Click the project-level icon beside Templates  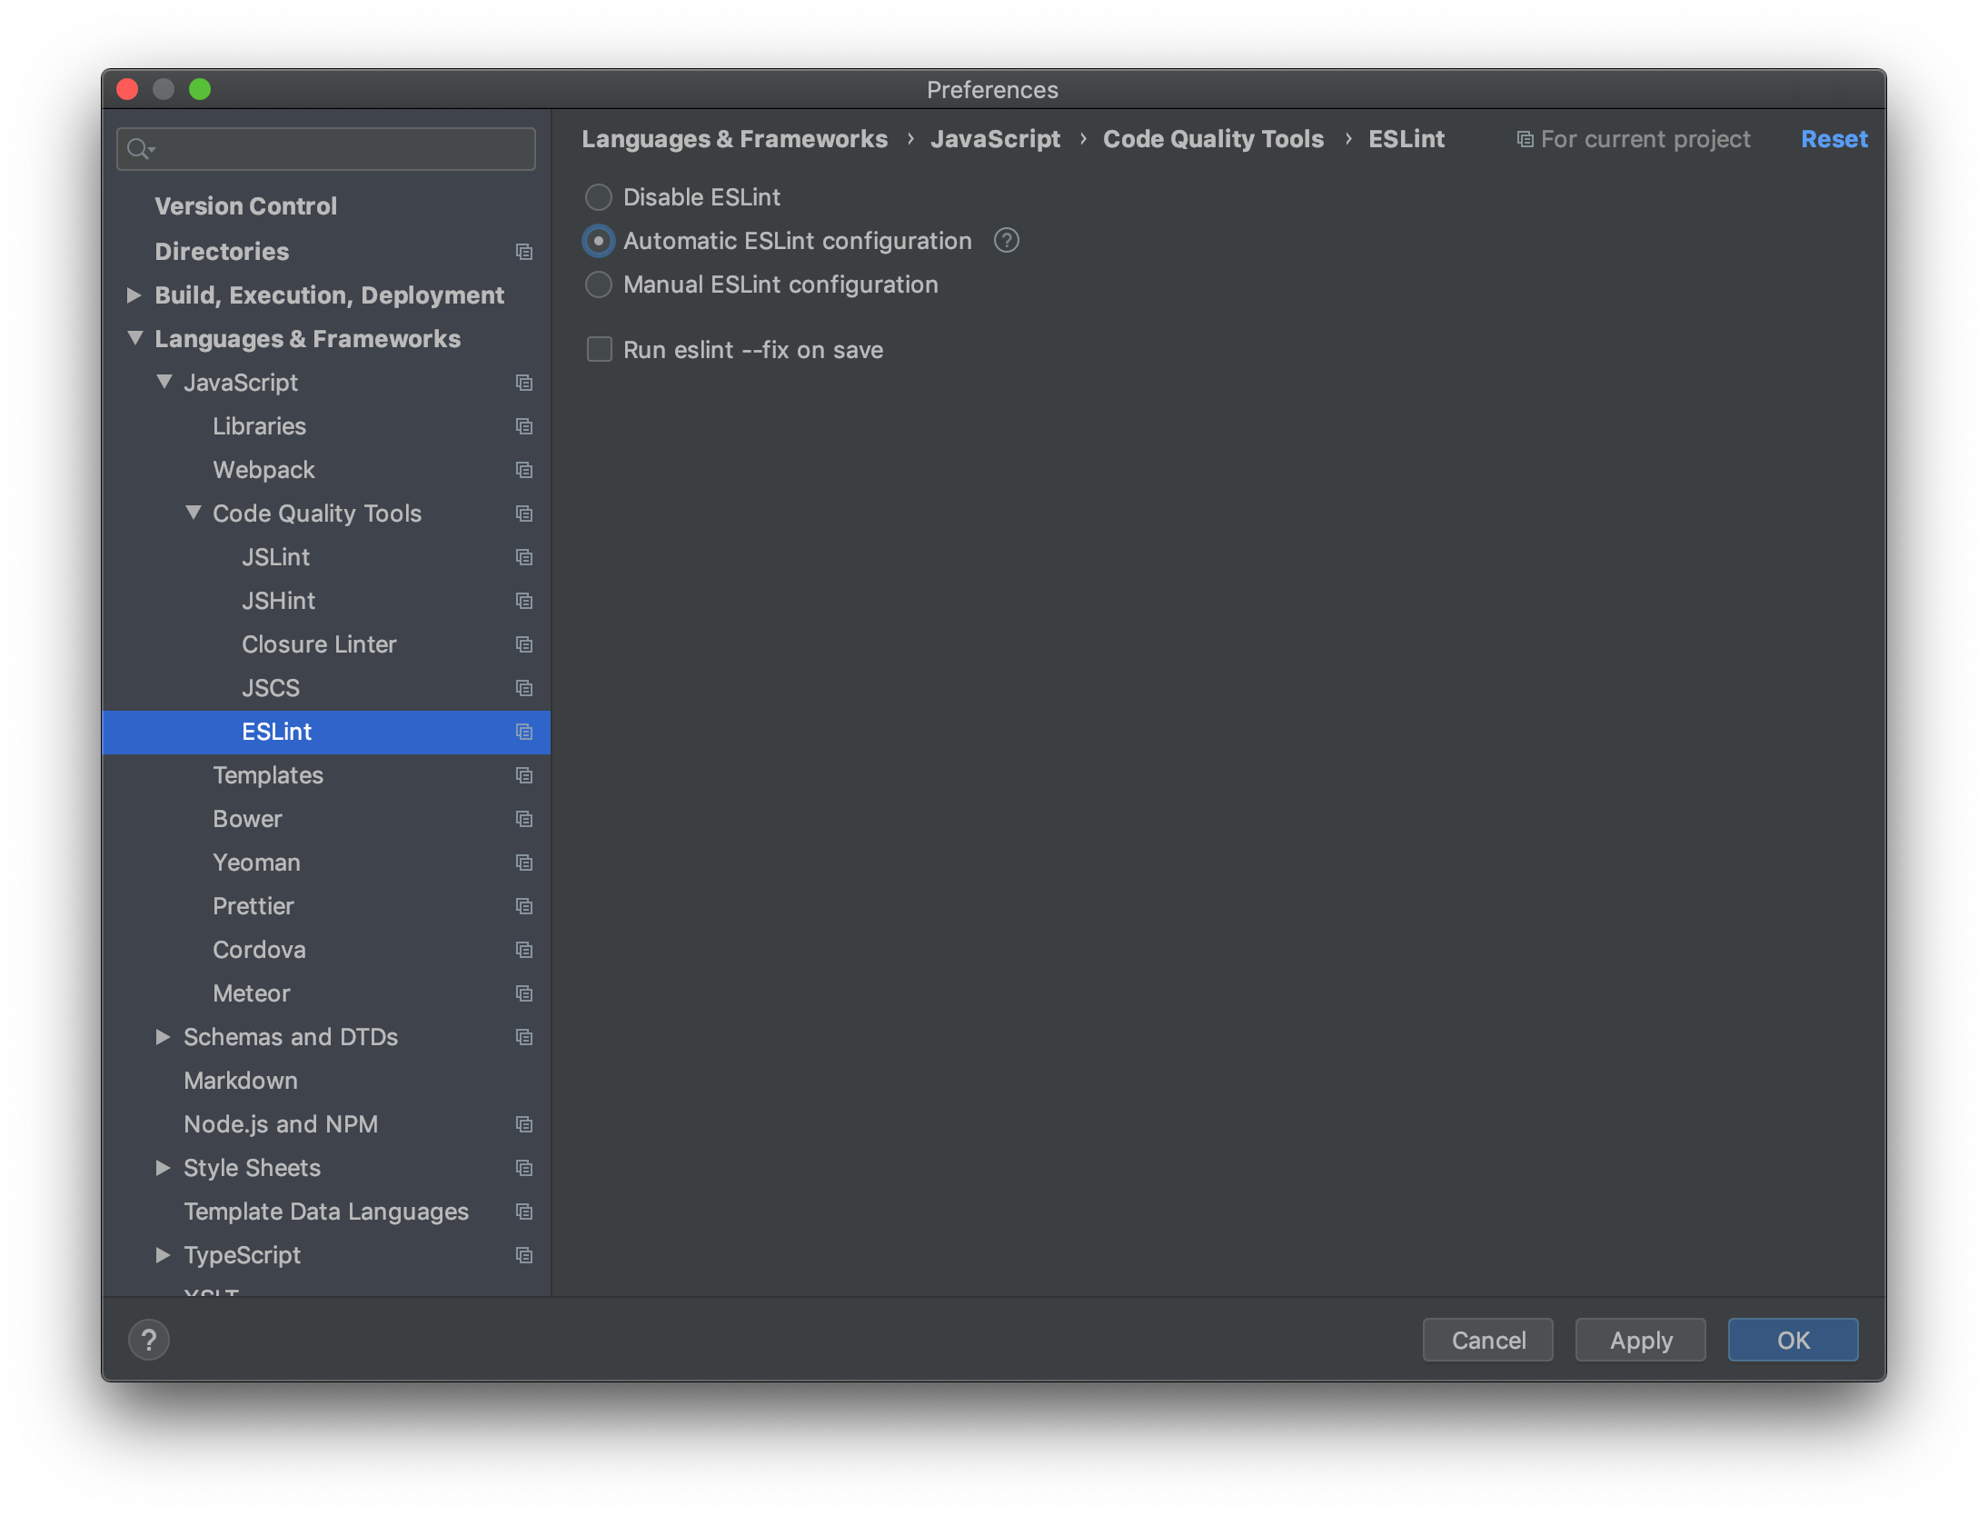[524, 775]
